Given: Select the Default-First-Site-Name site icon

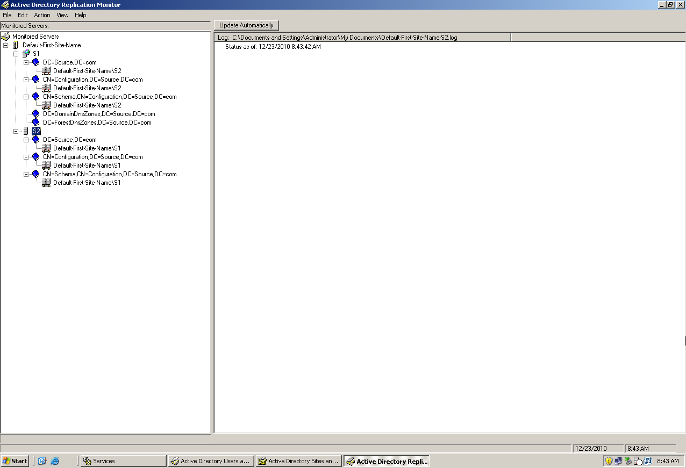Looking at the screenshot, I should (16, 45).
